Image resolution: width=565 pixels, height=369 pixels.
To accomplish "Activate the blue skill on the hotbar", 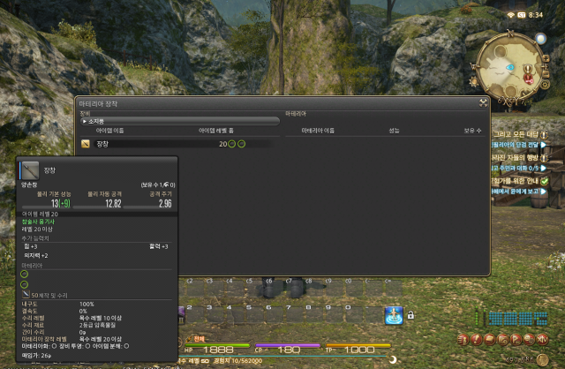I will click(x=394, y=316).
